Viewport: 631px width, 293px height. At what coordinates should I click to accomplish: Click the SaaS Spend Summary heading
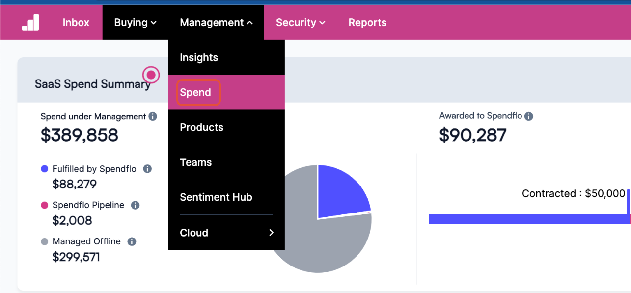point(93,84)
